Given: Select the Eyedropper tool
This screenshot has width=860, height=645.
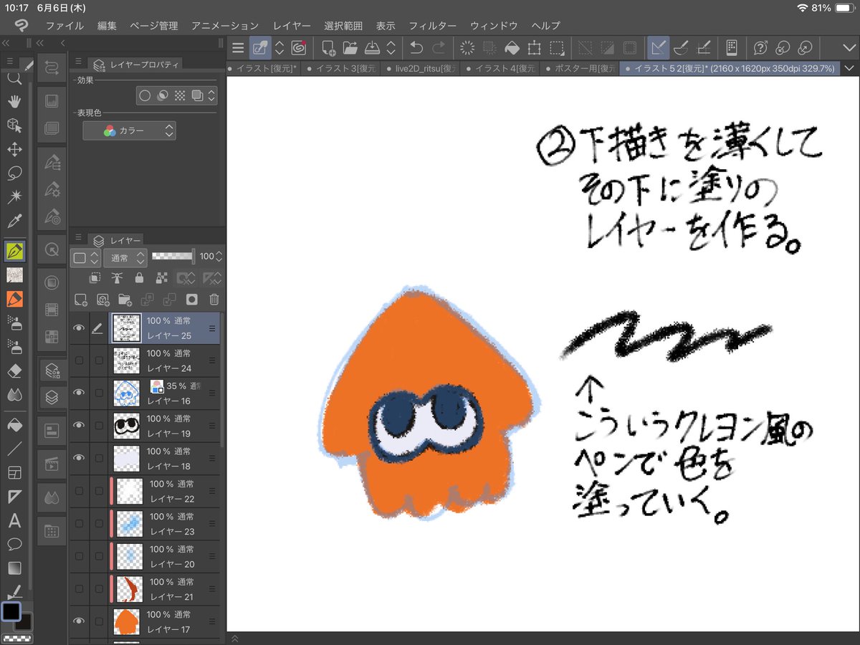Looking at the screenshot, I should (x=14, y=220).
